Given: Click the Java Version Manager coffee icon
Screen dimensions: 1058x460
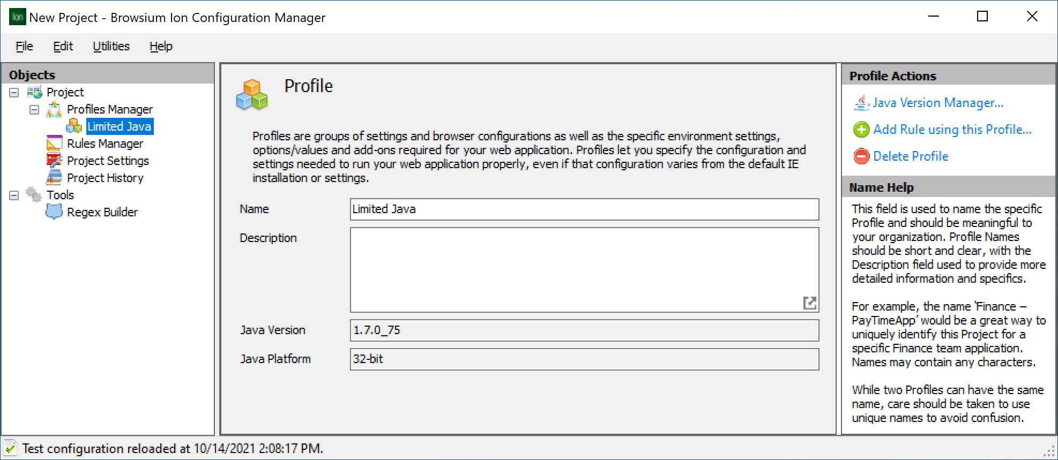Looking at the screenshot, I should [861, 102].
